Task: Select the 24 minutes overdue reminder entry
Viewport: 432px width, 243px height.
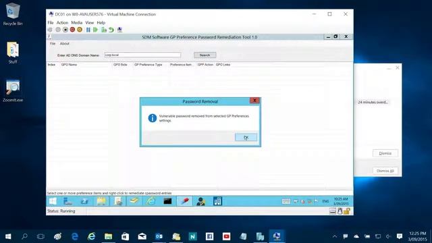Action: click(373, 102)
